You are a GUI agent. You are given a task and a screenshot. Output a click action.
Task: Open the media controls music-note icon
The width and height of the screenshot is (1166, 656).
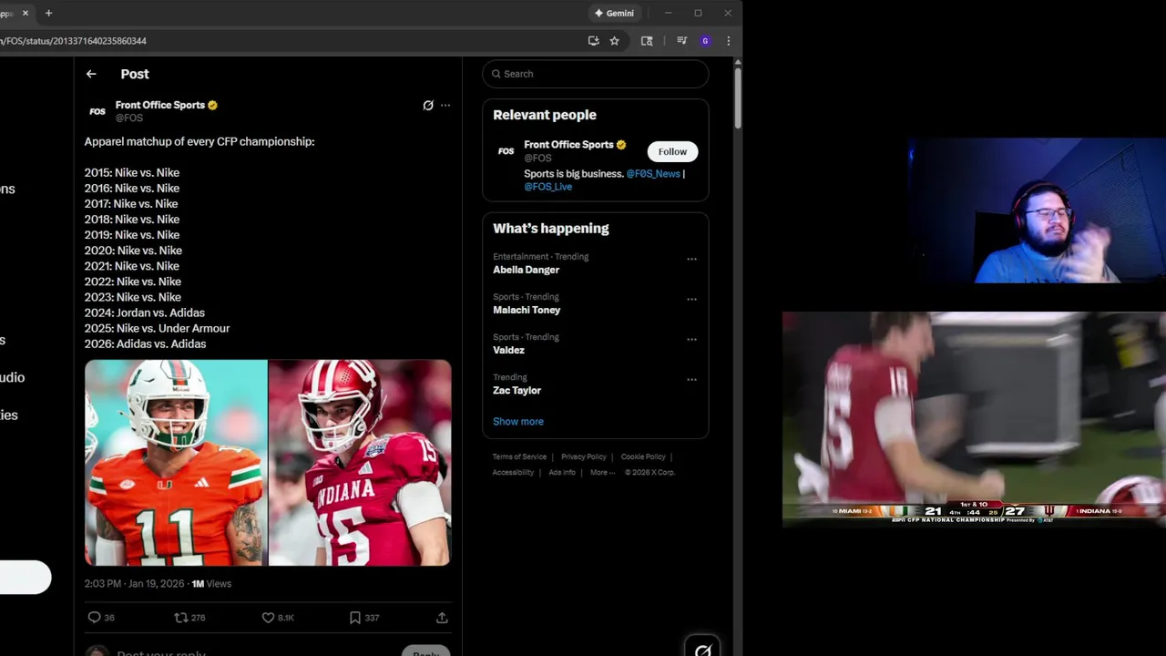click(x=681, y=41)
